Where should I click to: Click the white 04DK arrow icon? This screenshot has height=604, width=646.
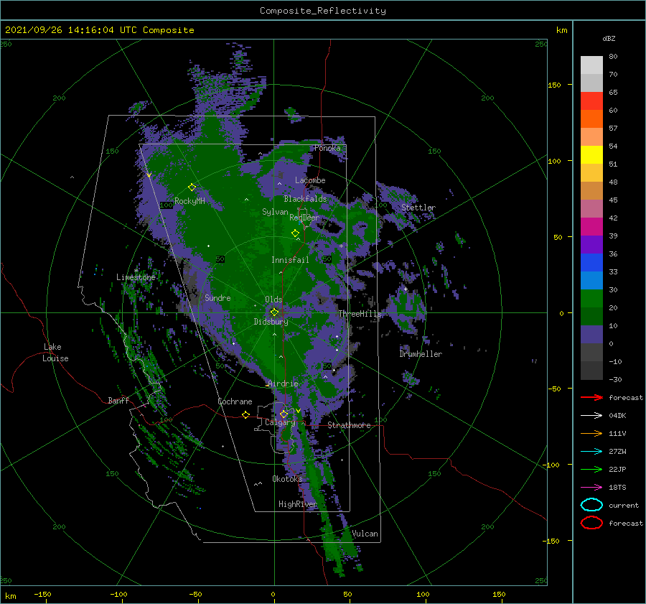pos(591,416)
